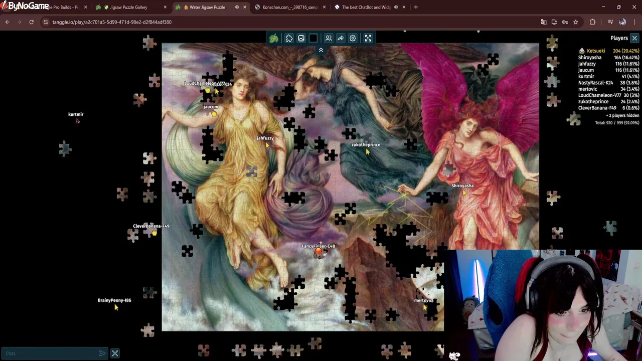Mute the Water Jigsaw Puzzle tab audio
This screenshot has width=642, height=361.
[236, 8]
